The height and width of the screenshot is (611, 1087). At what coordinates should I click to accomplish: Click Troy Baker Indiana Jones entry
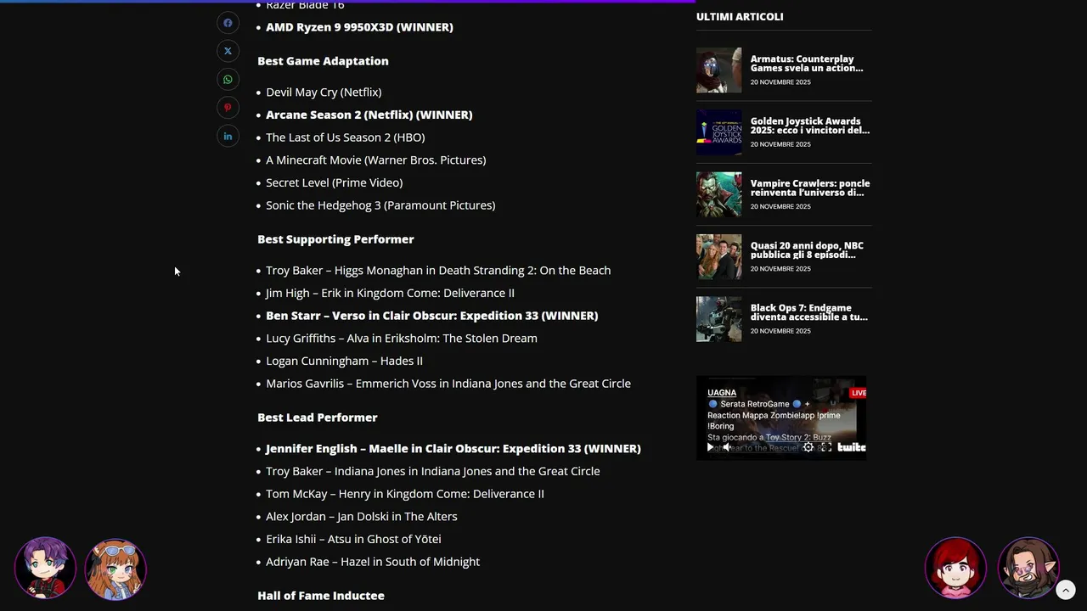pos(433,471)
